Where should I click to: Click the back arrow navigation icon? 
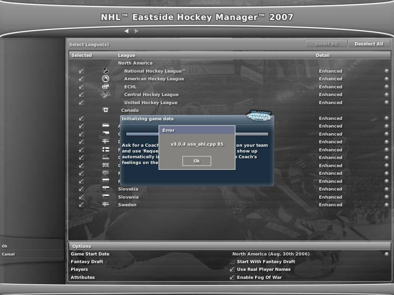tap(126, 31)
